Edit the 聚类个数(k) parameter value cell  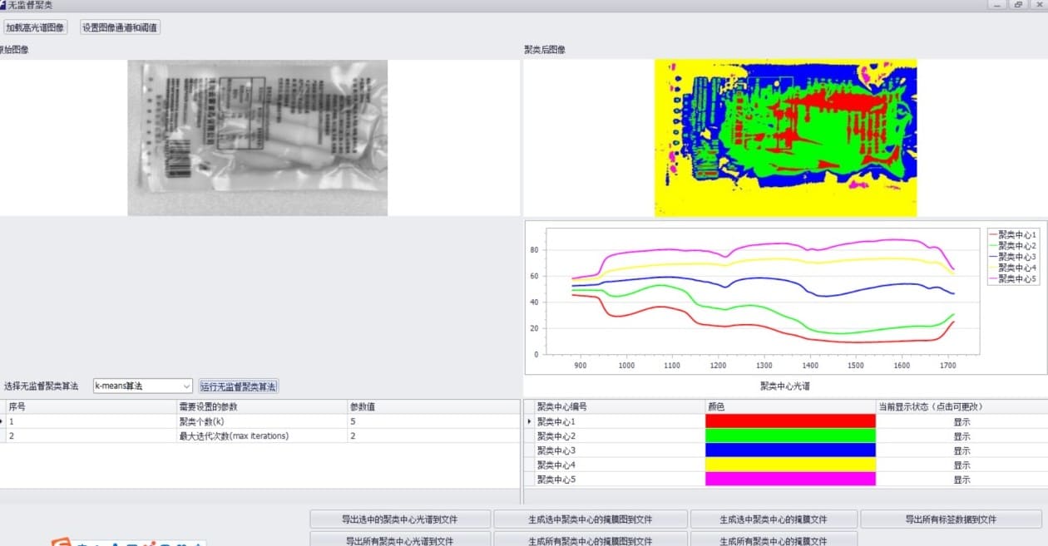pos(433,421)
